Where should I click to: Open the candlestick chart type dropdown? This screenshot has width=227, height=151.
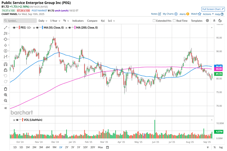tap(66, 21)
